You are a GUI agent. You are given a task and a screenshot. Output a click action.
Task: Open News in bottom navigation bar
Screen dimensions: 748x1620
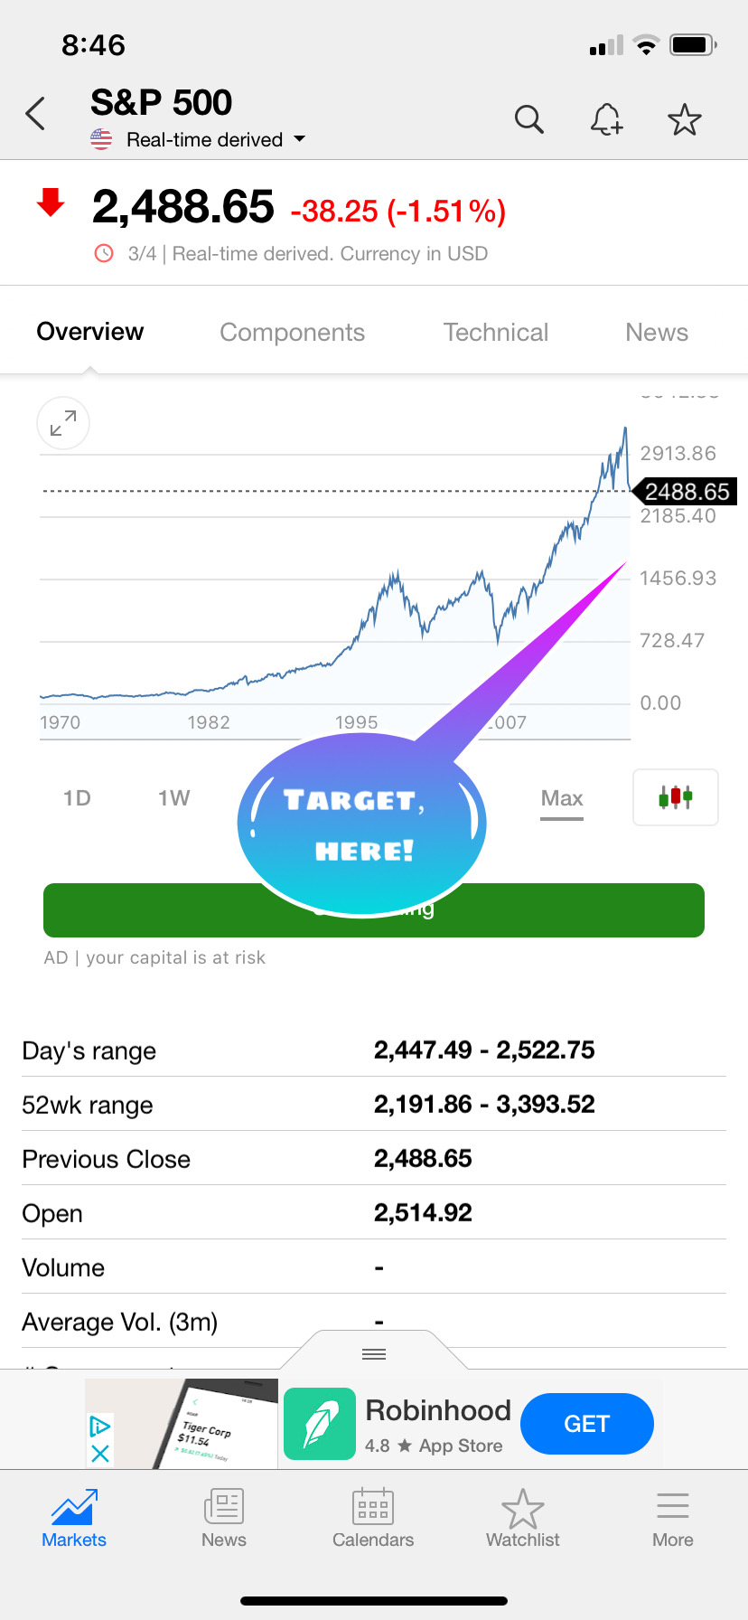(224, 1519)
